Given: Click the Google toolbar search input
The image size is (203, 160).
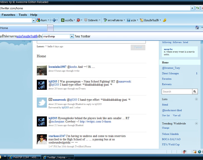Looking at the screenshot, I should [x=16, y=20].
